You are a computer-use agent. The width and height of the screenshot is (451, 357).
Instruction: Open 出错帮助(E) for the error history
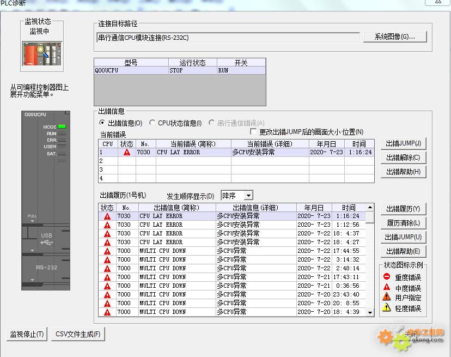(403, 251)
